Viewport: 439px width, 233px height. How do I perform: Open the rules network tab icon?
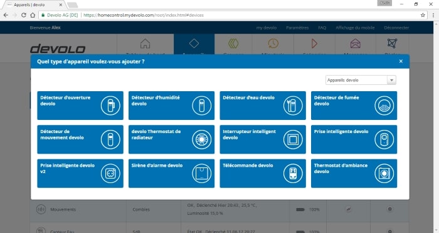[x=392, y=43]
